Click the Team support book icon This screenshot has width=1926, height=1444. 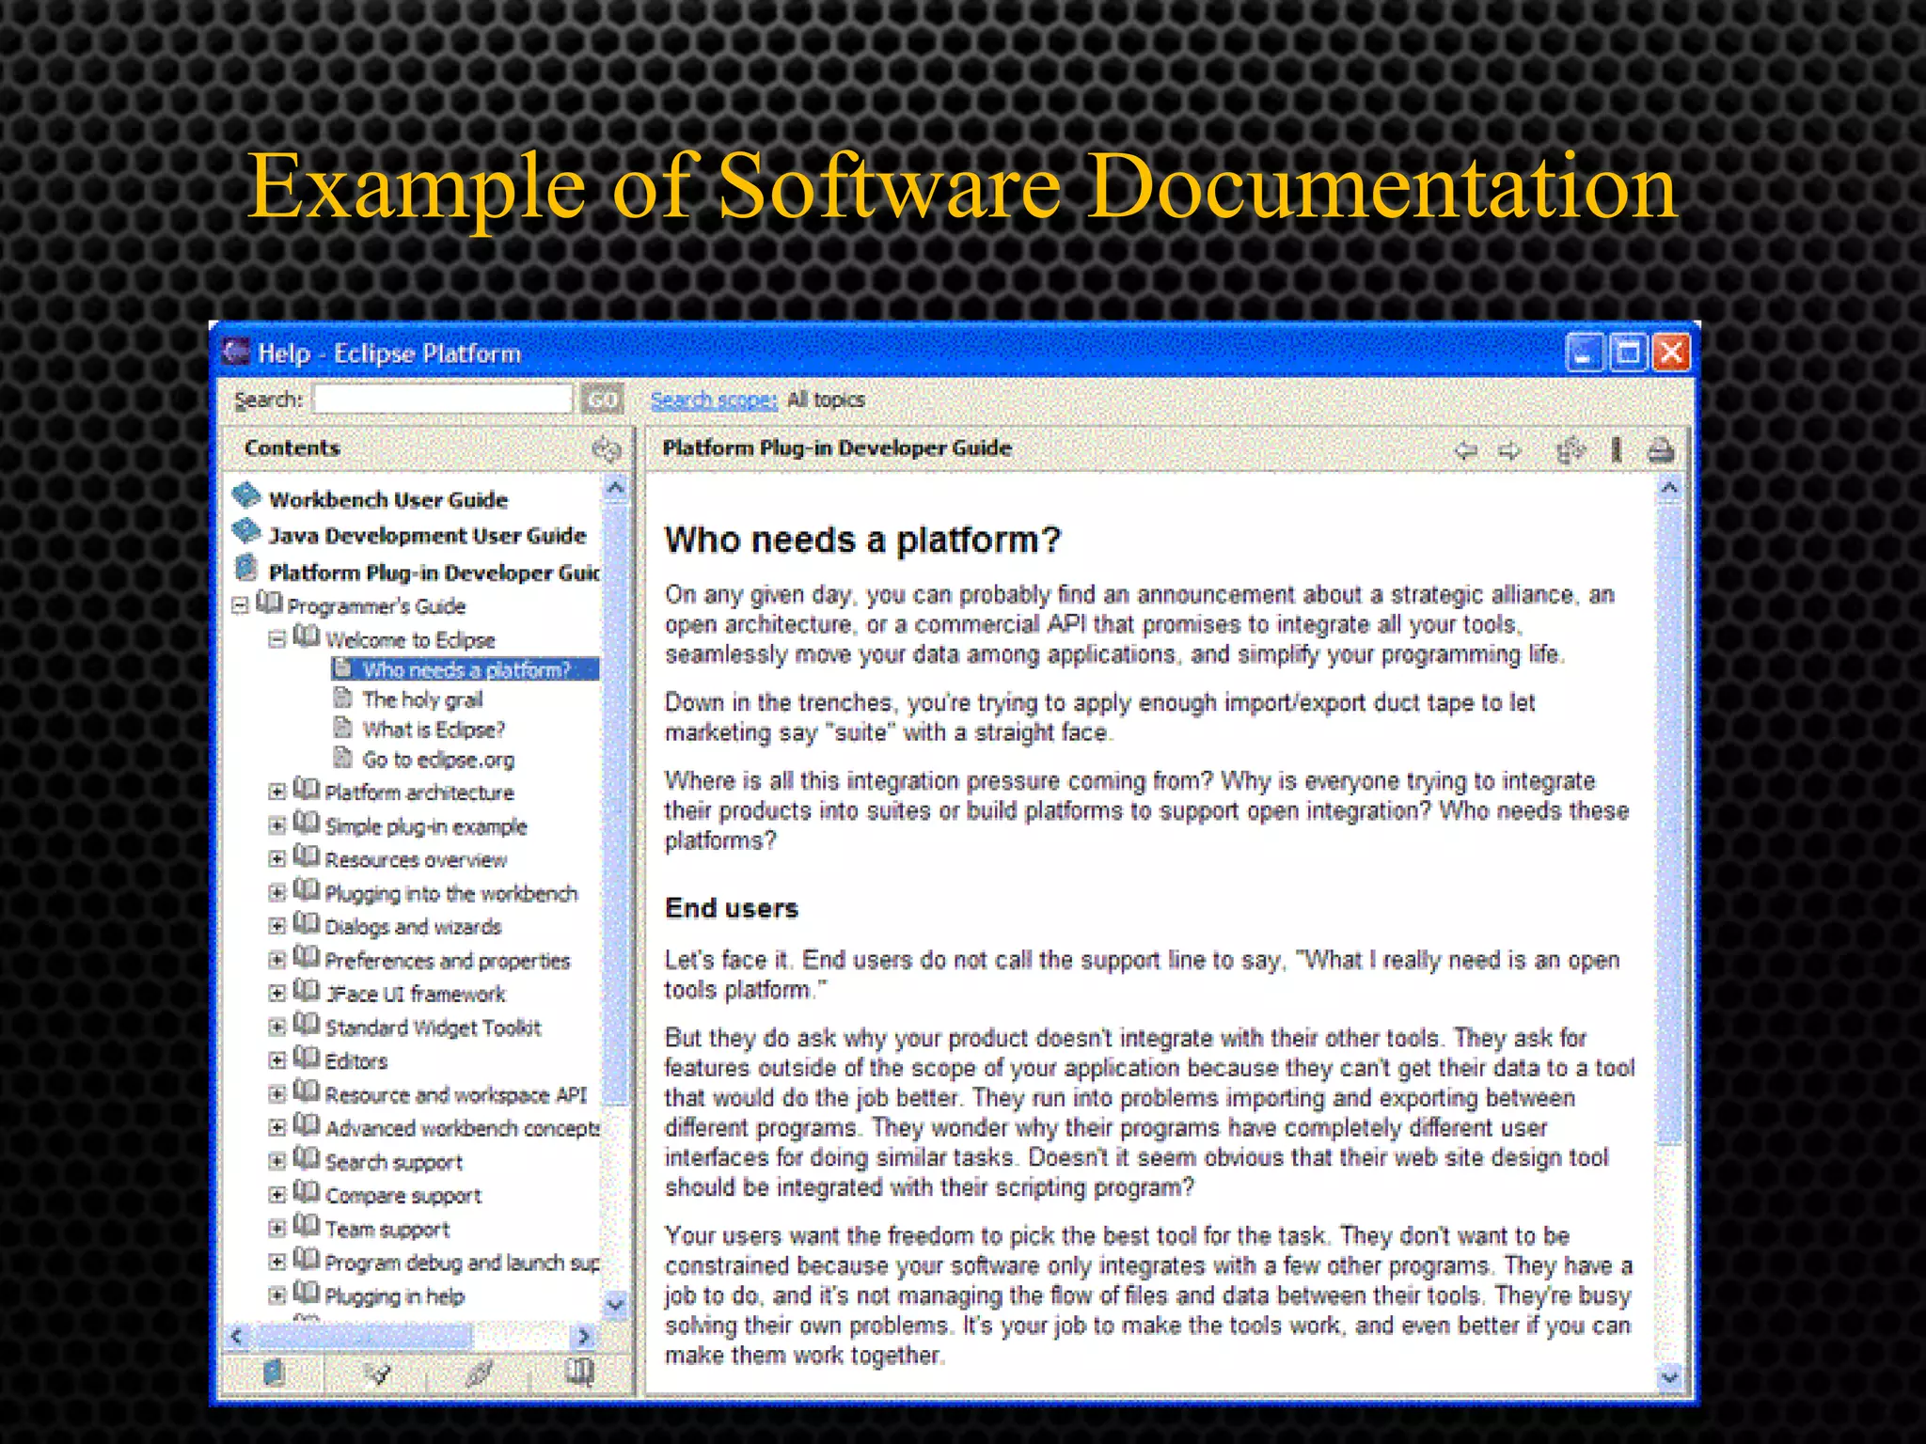pyautogui.click(x=307, y=1226)
